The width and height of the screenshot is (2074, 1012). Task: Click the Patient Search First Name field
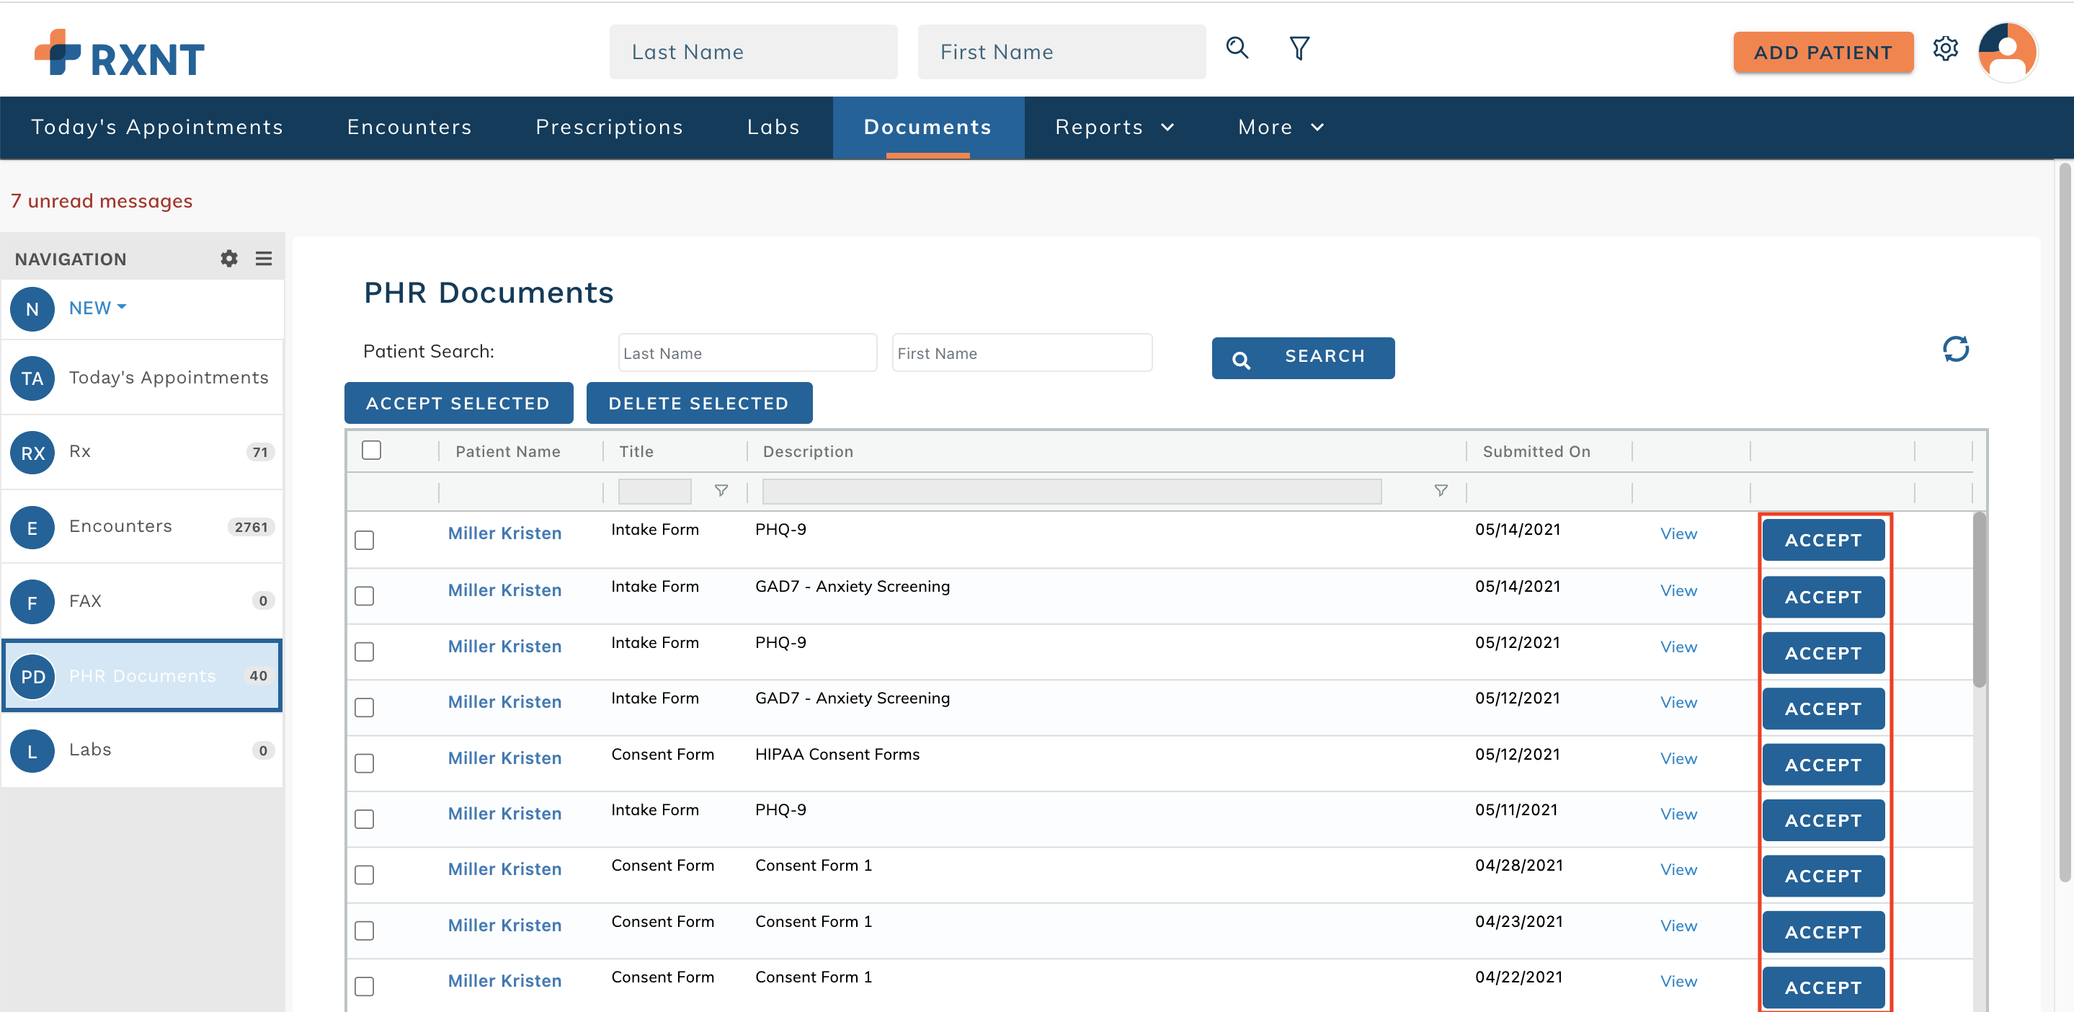[1022, 352]
